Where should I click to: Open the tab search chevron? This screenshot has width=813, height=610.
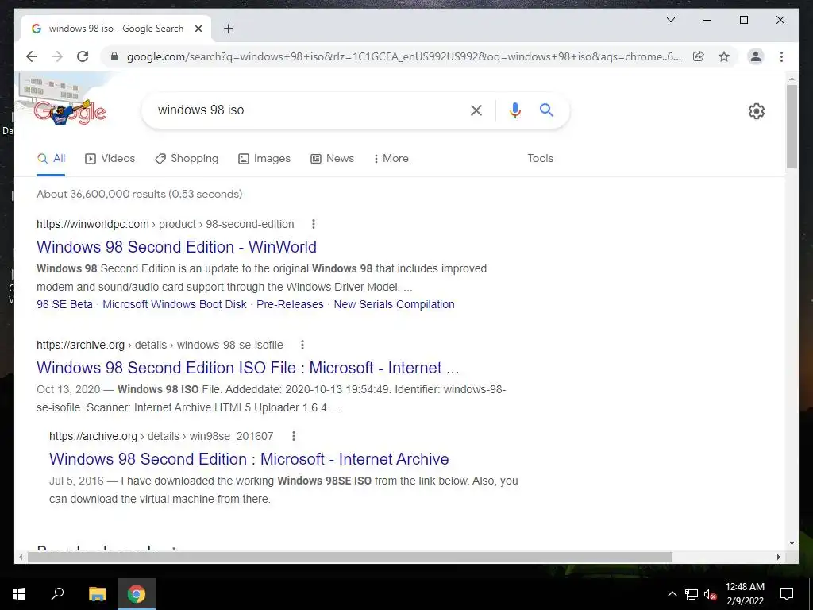click(670, 20)
